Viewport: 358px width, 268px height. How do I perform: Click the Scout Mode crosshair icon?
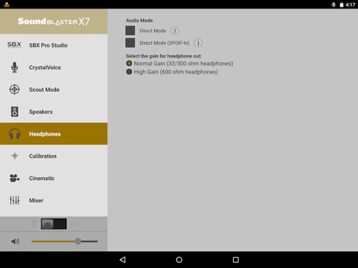tap(14, 90)
